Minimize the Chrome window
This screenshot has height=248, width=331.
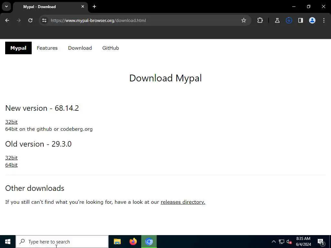pos(294,6)
